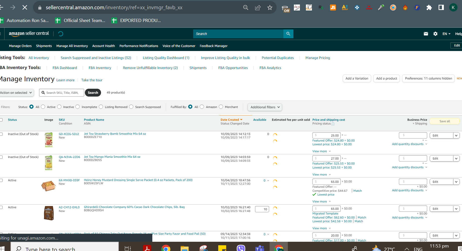The width and height of the screenshot is (462, 251).
Task: Open Microsoft Teams from taskbar
Action: tap(260, 248)
